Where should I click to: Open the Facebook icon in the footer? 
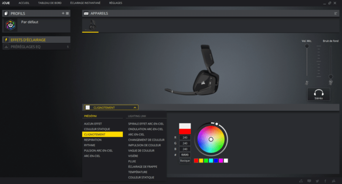[x=325, y=181]
